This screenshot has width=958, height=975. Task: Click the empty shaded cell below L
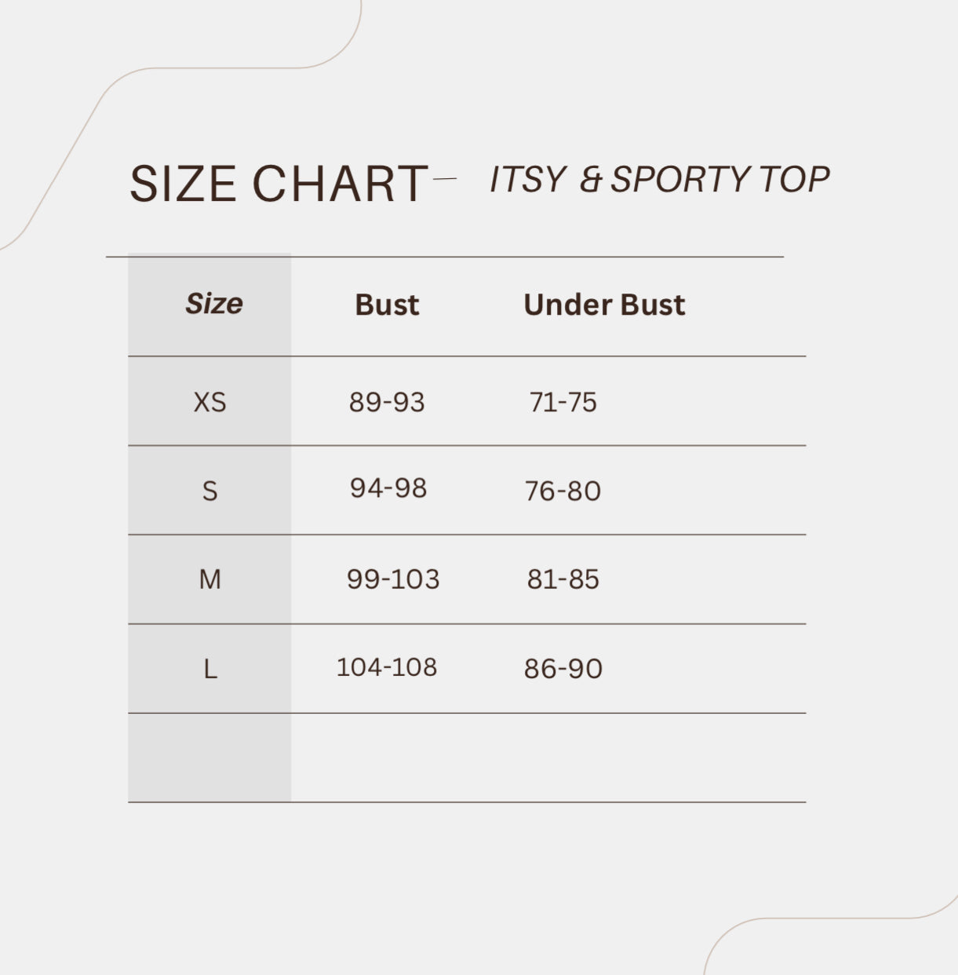209,758
